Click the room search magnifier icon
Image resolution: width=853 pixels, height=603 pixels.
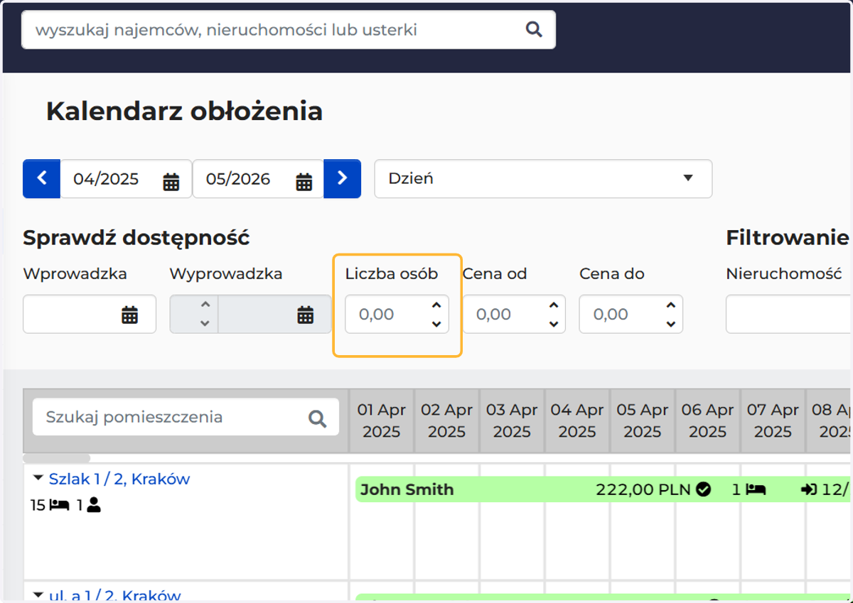tap(317, 418)
